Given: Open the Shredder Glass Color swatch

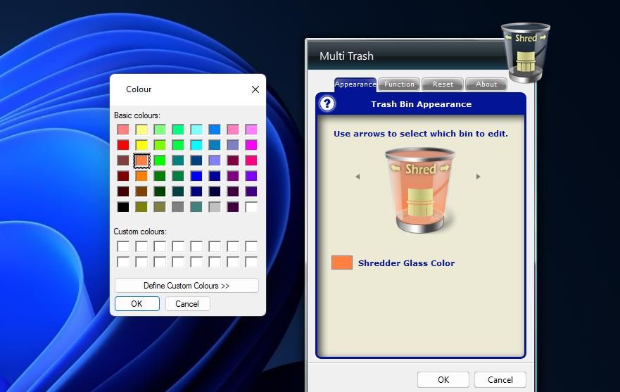Looking at the screenshot, I should [x=342, y=263].
